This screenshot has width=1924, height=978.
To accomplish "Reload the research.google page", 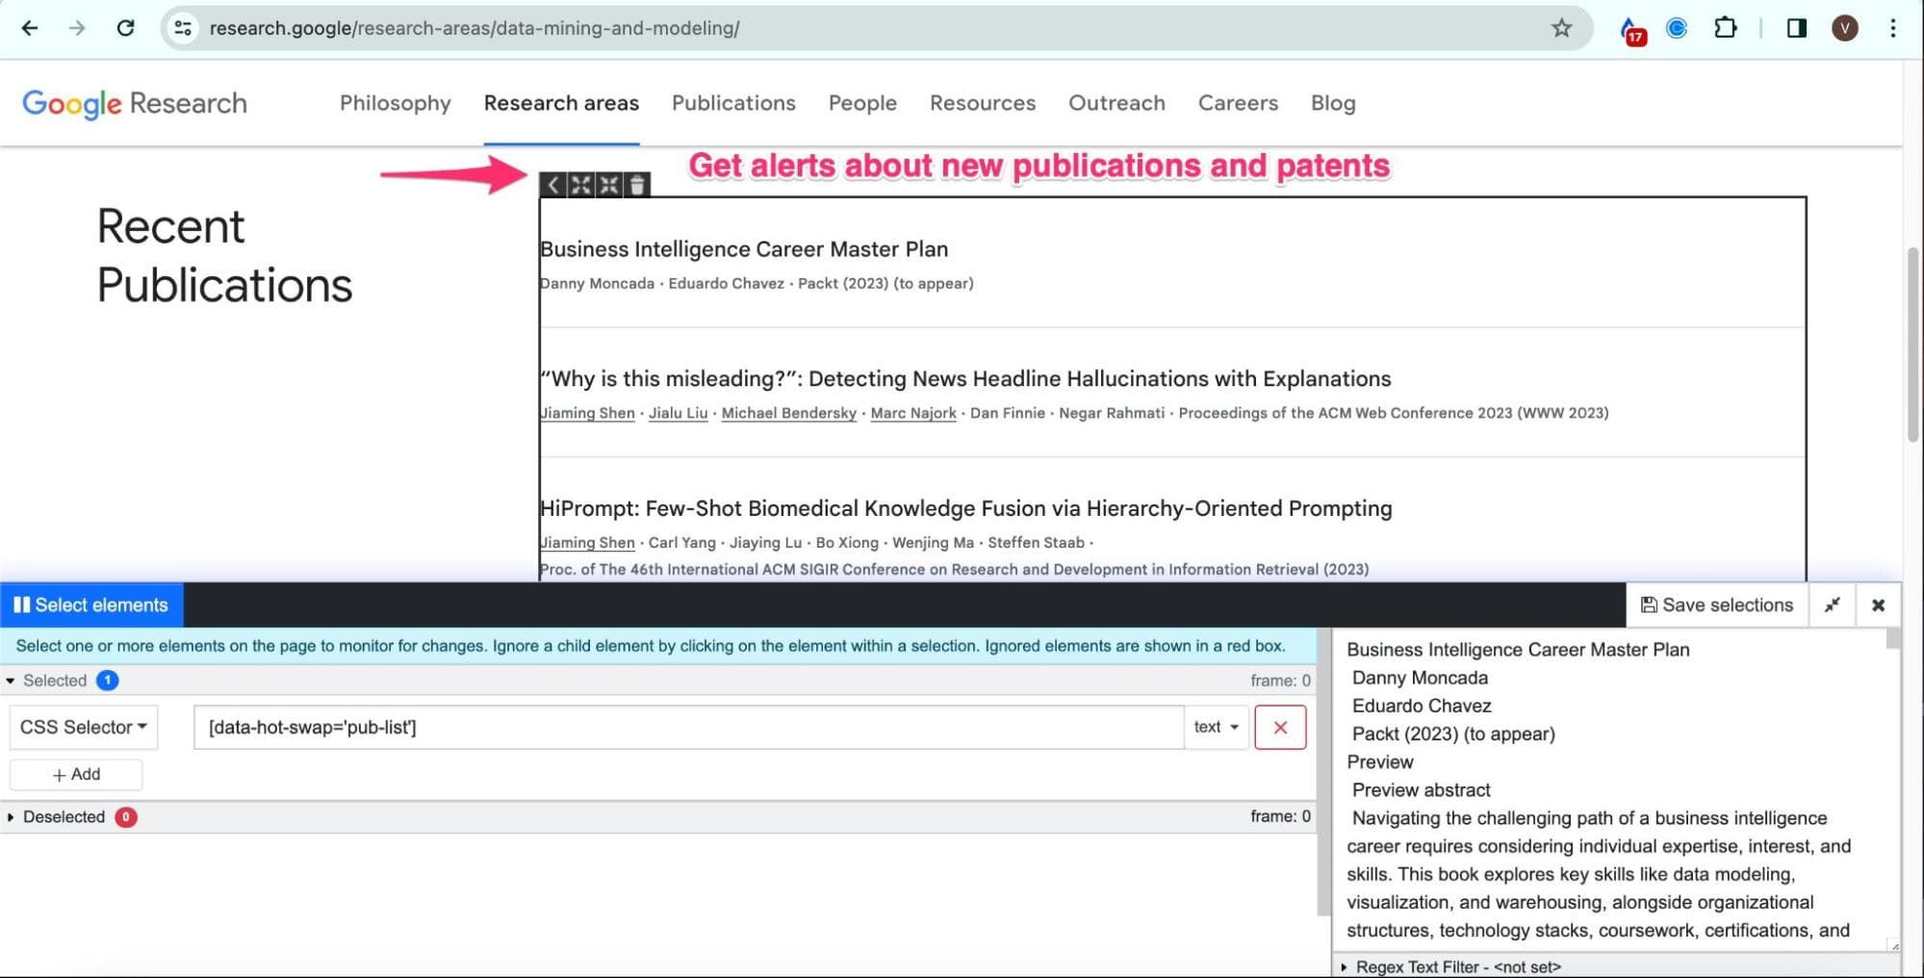I will pos(125,28).
